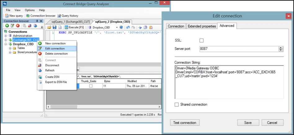
Task: Click the greyed connect icon in browser toolbar
Action: (24, 26)
